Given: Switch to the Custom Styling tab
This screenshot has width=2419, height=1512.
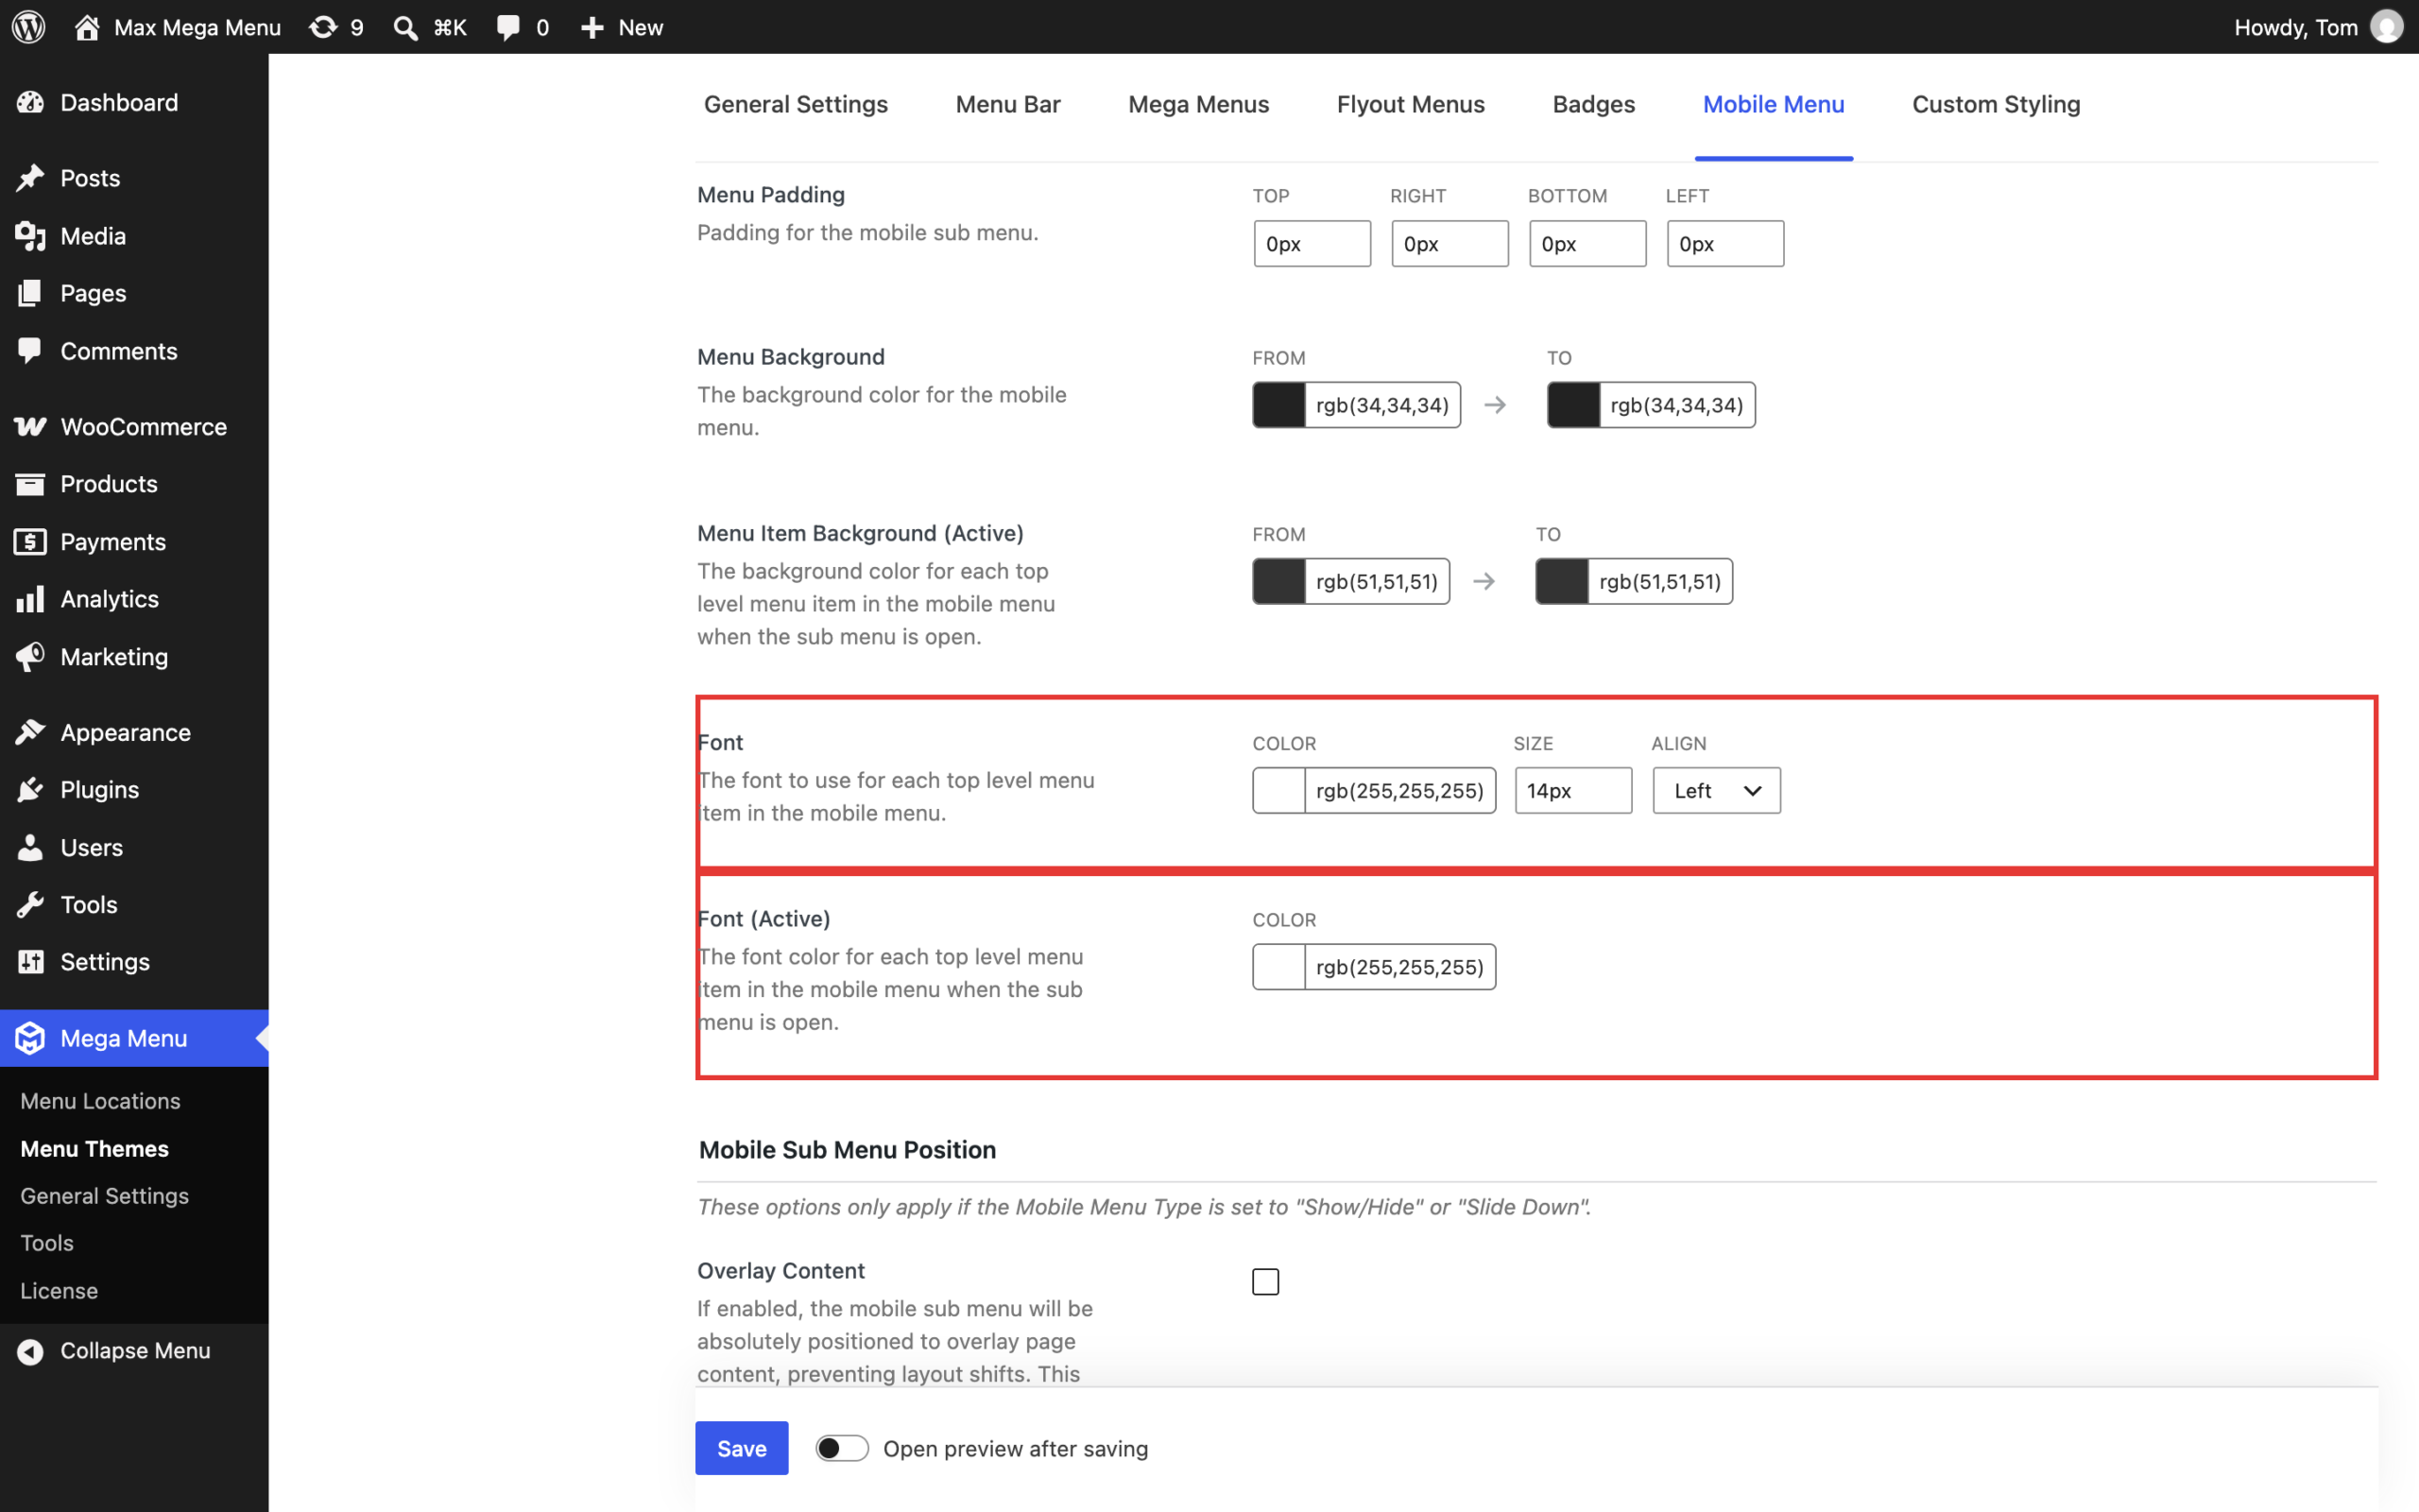Looking at the screenshot, I should tap(1997, 104).
